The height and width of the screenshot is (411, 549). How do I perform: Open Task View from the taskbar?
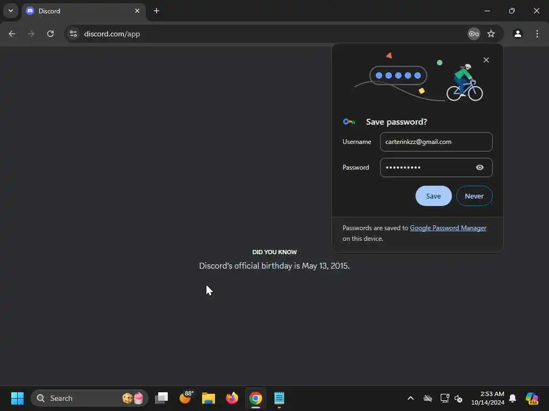pos(161,398)
